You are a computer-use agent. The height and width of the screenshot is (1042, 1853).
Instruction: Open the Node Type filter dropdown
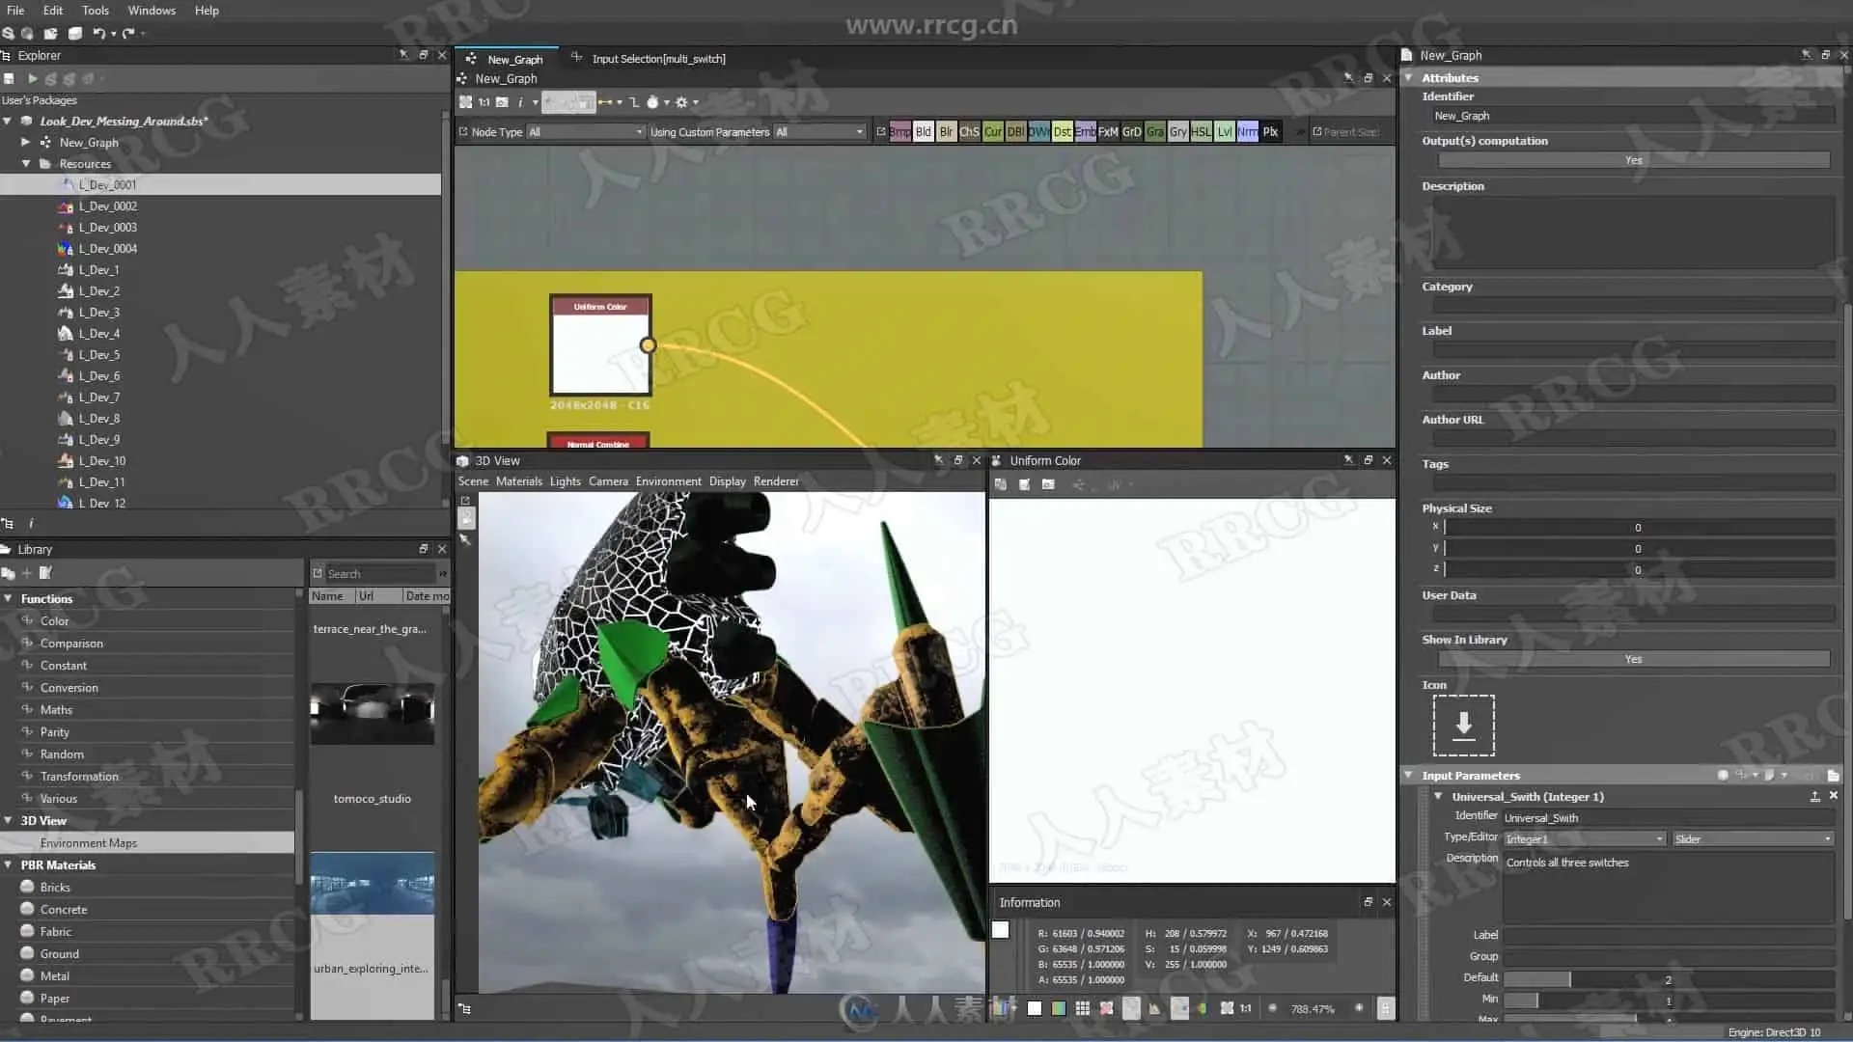click(585, 132)
